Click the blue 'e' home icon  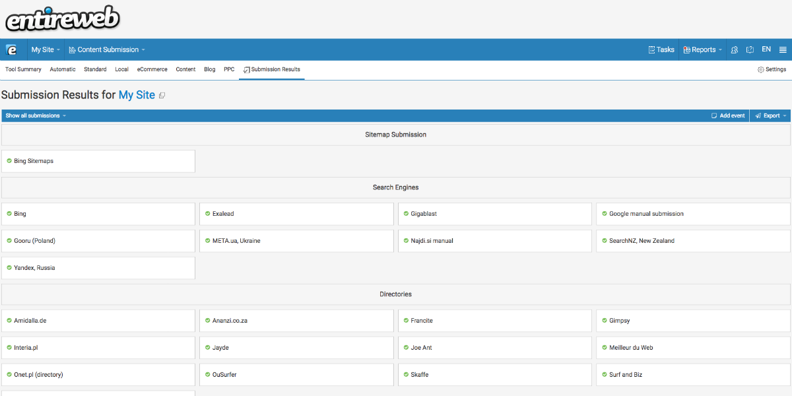tap(11, 49)
